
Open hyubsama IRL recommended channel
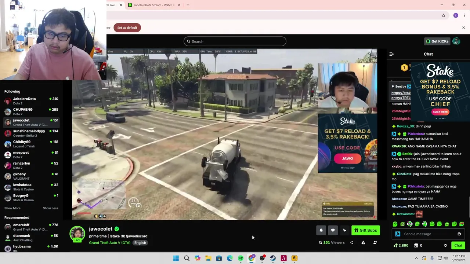tap(31, 248)
